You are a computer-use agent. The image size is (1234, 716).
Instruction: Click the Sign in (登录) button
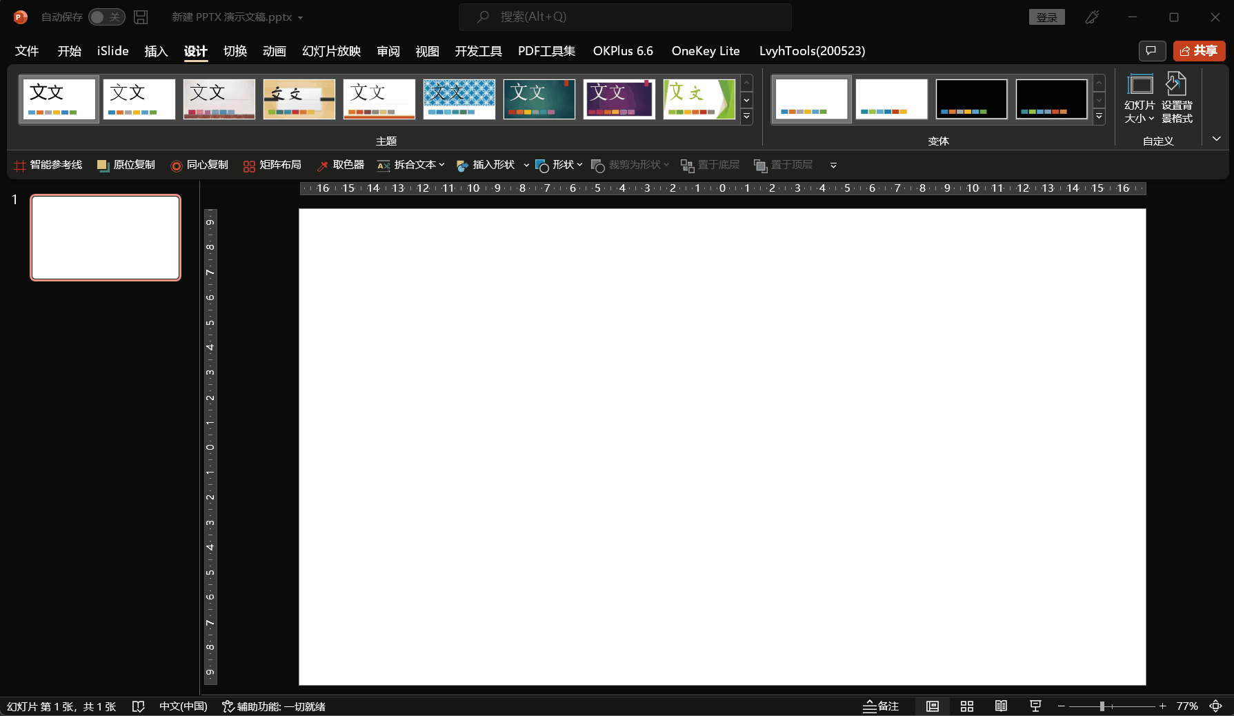(x=1046, y=17)
